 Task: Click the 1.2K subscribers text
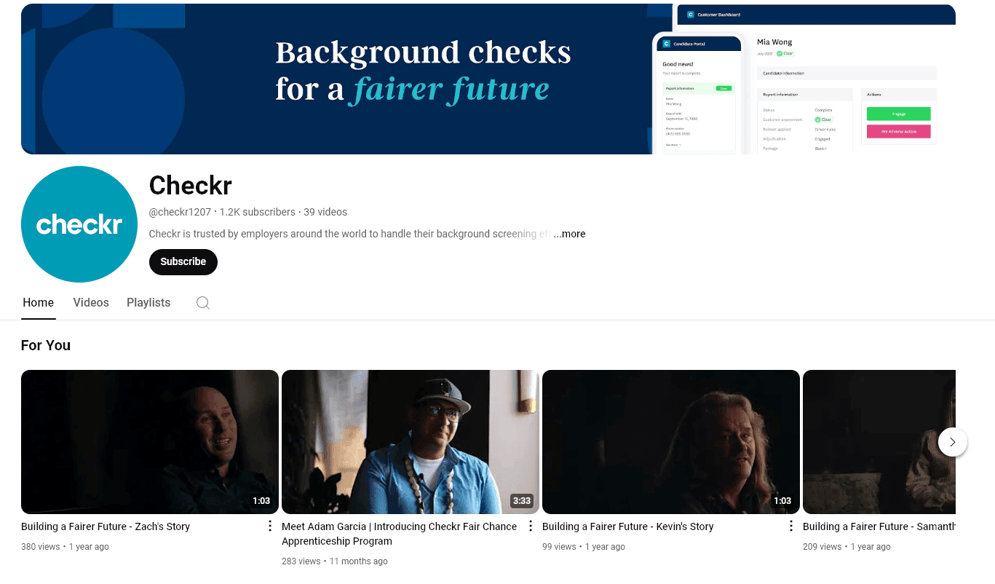pos(258,213)
